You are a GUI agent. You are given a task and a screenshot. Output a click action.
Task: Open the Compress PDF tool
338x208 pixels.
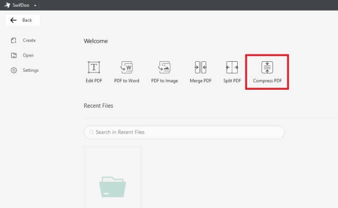(x=267, y=72)
